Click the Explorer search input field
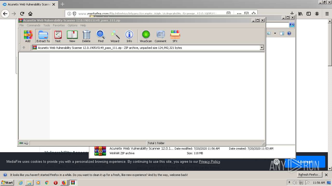This screenshot has width=332, height=186. pos(277,25)
